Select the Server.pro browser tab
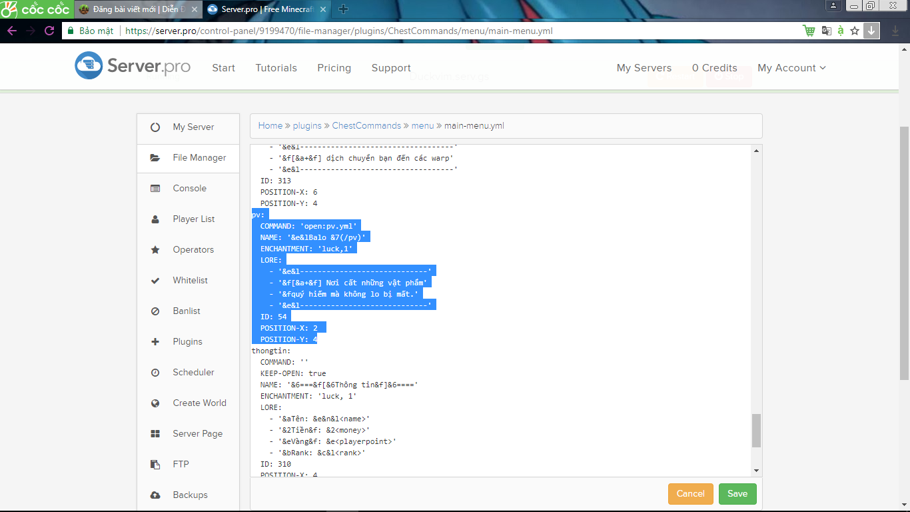This screenshot has height=512, width=910. pyautogui.click(x=266, y=9)
